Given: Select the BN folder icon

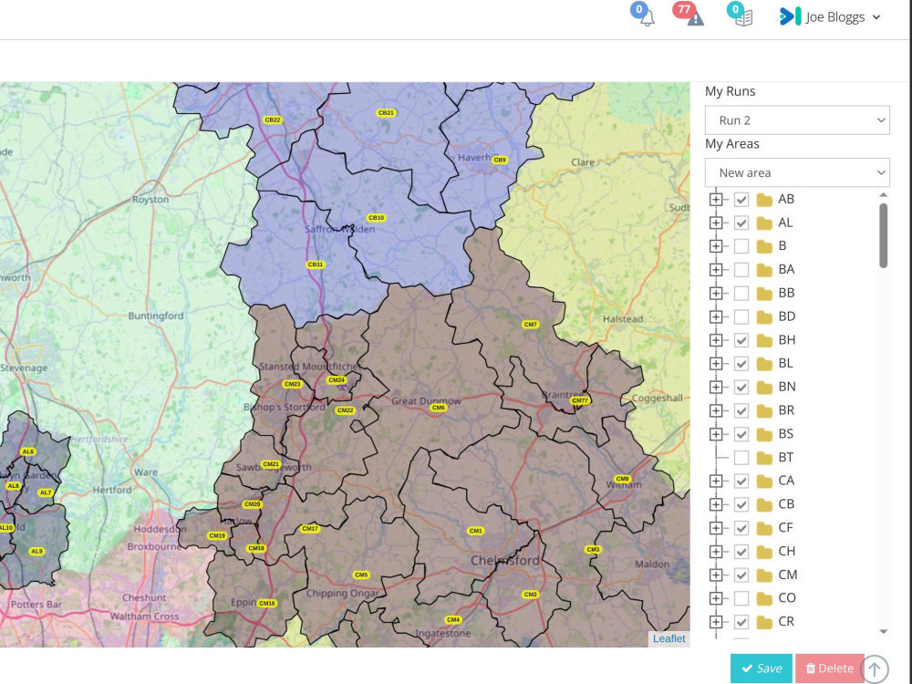Looking at the screenshot, I should [764, 388].
